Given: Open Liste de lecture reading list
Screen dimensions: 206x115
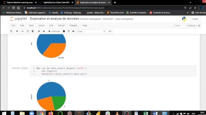Looking at the screenshot, I should pos(199,13).
